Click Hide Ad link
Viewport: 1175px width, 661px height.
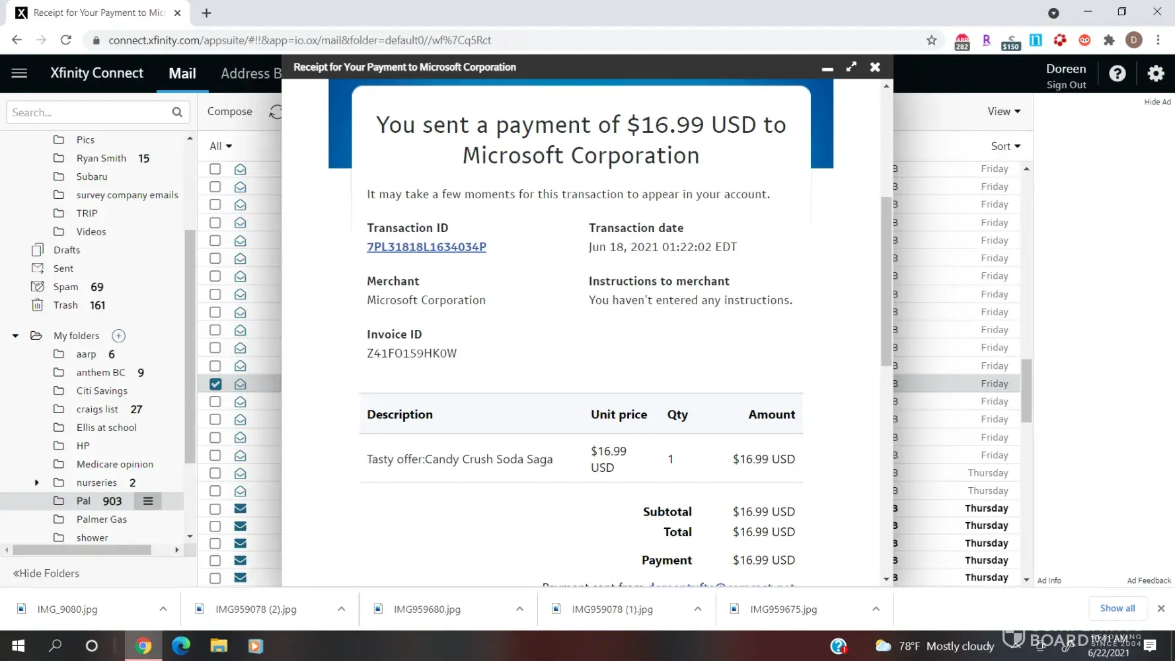click(x=1157, y=102)
